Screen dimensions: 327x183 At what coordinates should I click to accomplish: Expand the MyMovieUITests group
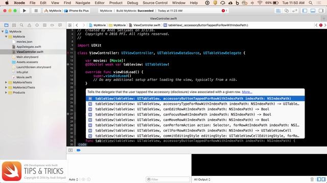[6, 87]
